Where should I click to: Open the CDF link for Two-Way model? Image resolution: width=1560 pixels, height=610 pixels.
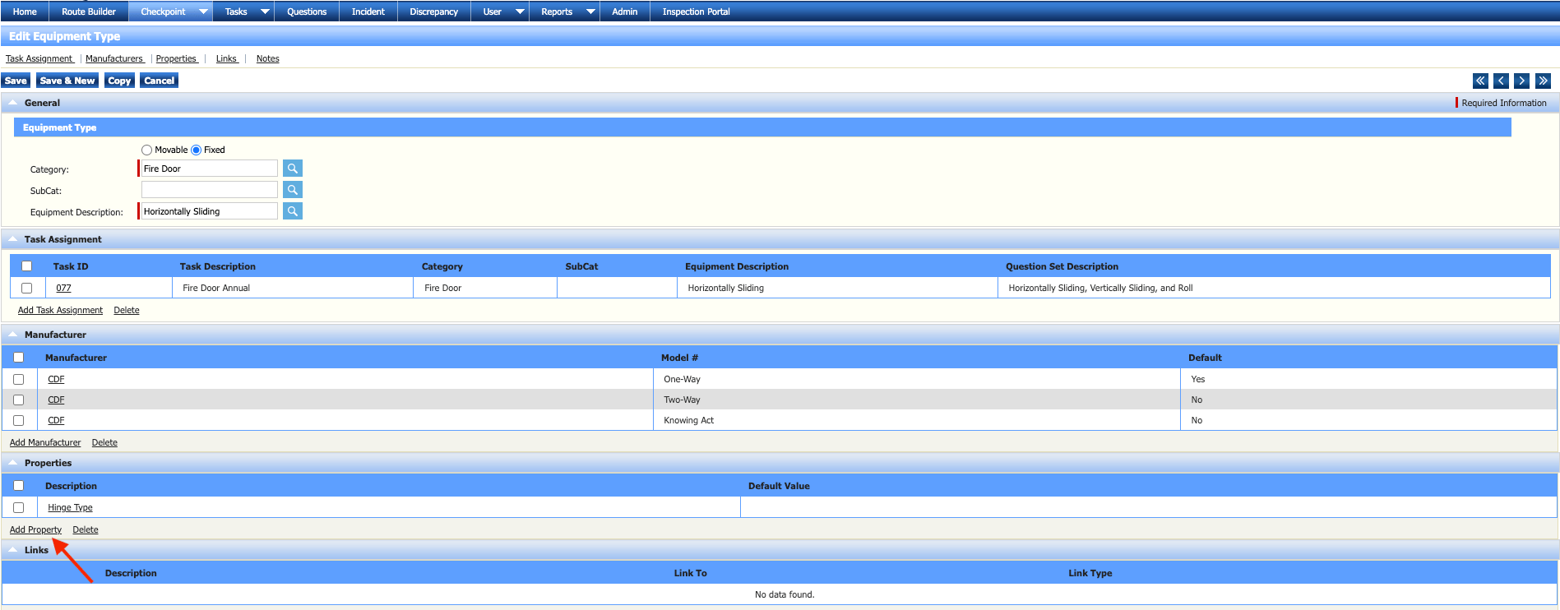[x=56, y=400]
